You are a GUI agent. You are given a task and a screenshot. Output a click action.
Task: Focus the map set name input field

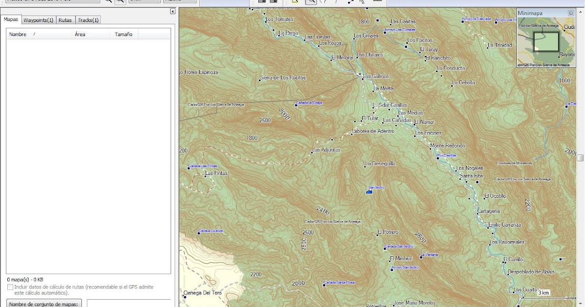tap(129, 303)
